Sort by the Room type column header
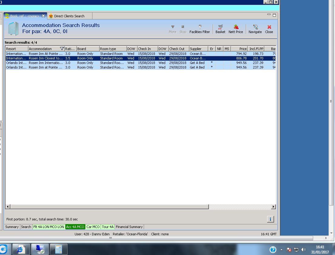 113,49
